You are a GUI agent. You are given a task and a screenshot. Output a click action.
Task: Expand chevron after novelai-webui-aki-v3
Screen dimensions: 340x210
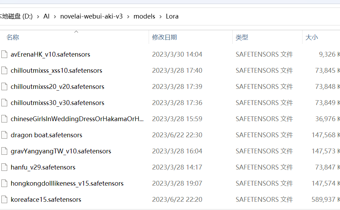(x=128, y=17)
